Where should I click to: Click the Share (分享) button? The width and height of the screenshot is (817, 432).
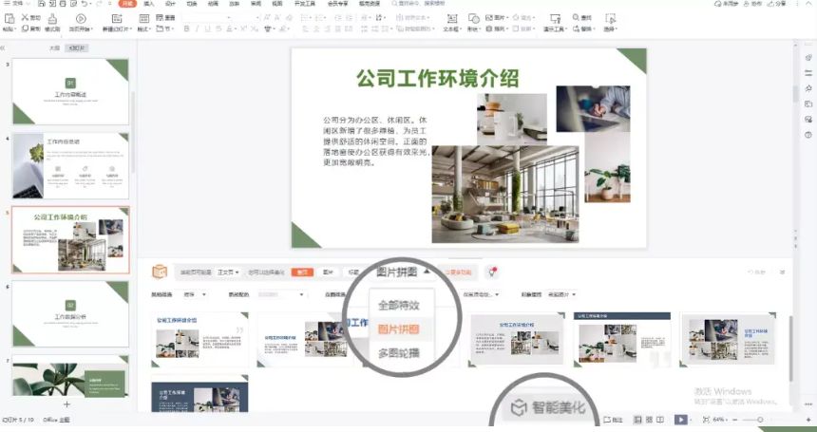click(x=778, y=4)
